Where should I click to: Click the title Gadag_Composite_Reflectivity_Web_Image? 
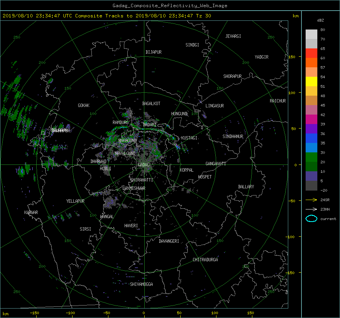tap(170, 6)
